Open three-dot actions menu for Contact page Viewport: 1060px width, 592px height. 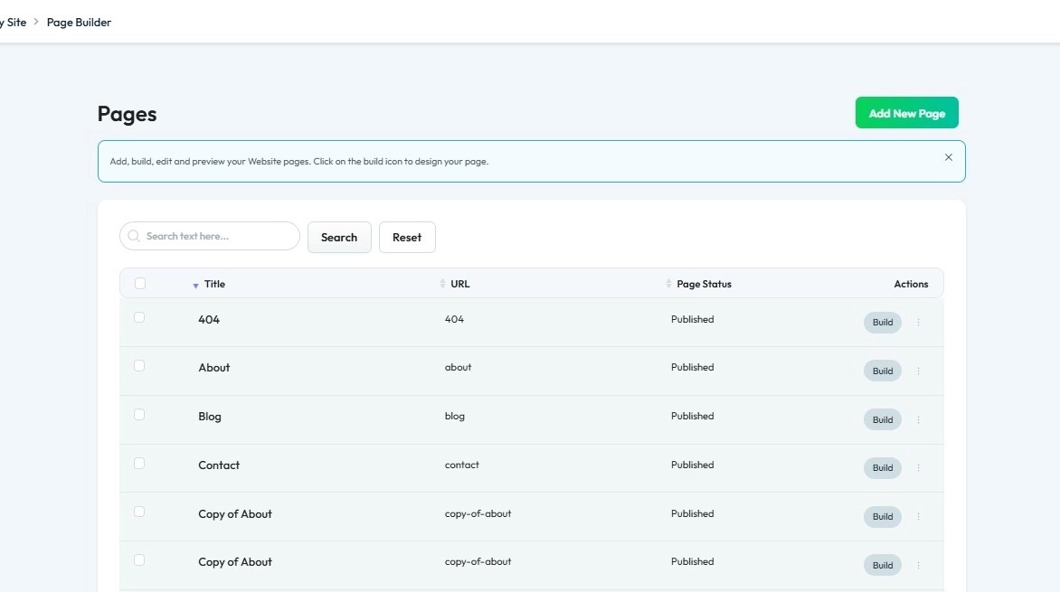point(918,467)
